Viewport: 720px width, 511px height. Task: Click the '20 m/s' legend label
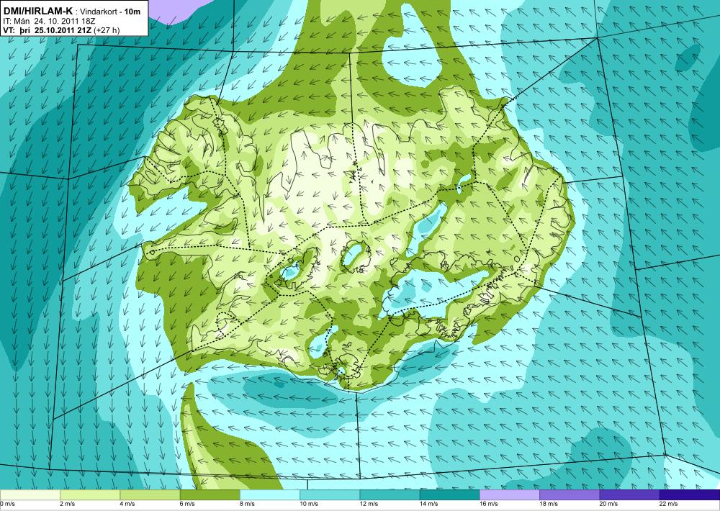coord(609,504)
